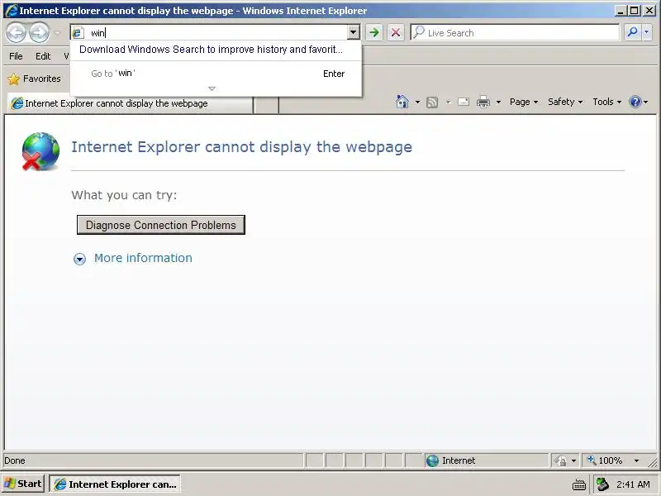This screenshot has height=496, width=661.
Task: Click the Forward navigation arrow button
Action: pyautogui.click(x=39, y=32)
